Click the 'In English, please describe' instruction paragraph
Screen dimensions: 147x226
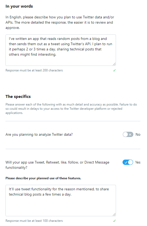[x=60, y=23]
